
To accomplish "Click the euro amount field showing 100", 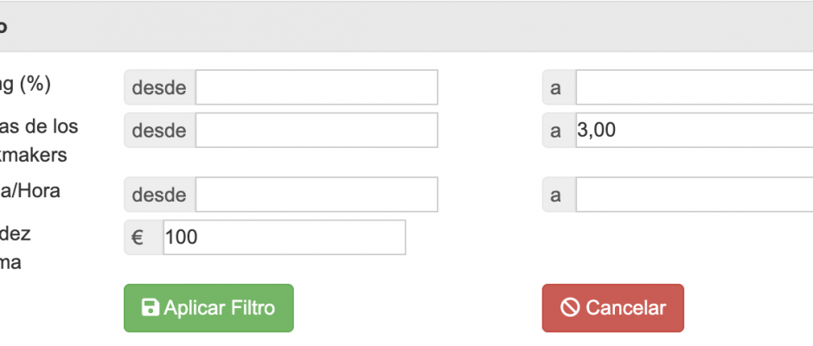I will tap(284, 237).
